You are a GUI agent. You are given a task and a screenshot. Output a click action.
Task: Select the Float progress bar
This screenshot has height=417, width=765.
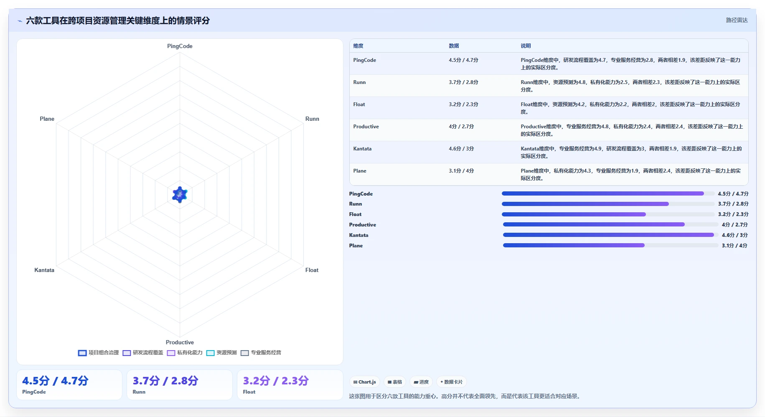click(x=608, y=214)
